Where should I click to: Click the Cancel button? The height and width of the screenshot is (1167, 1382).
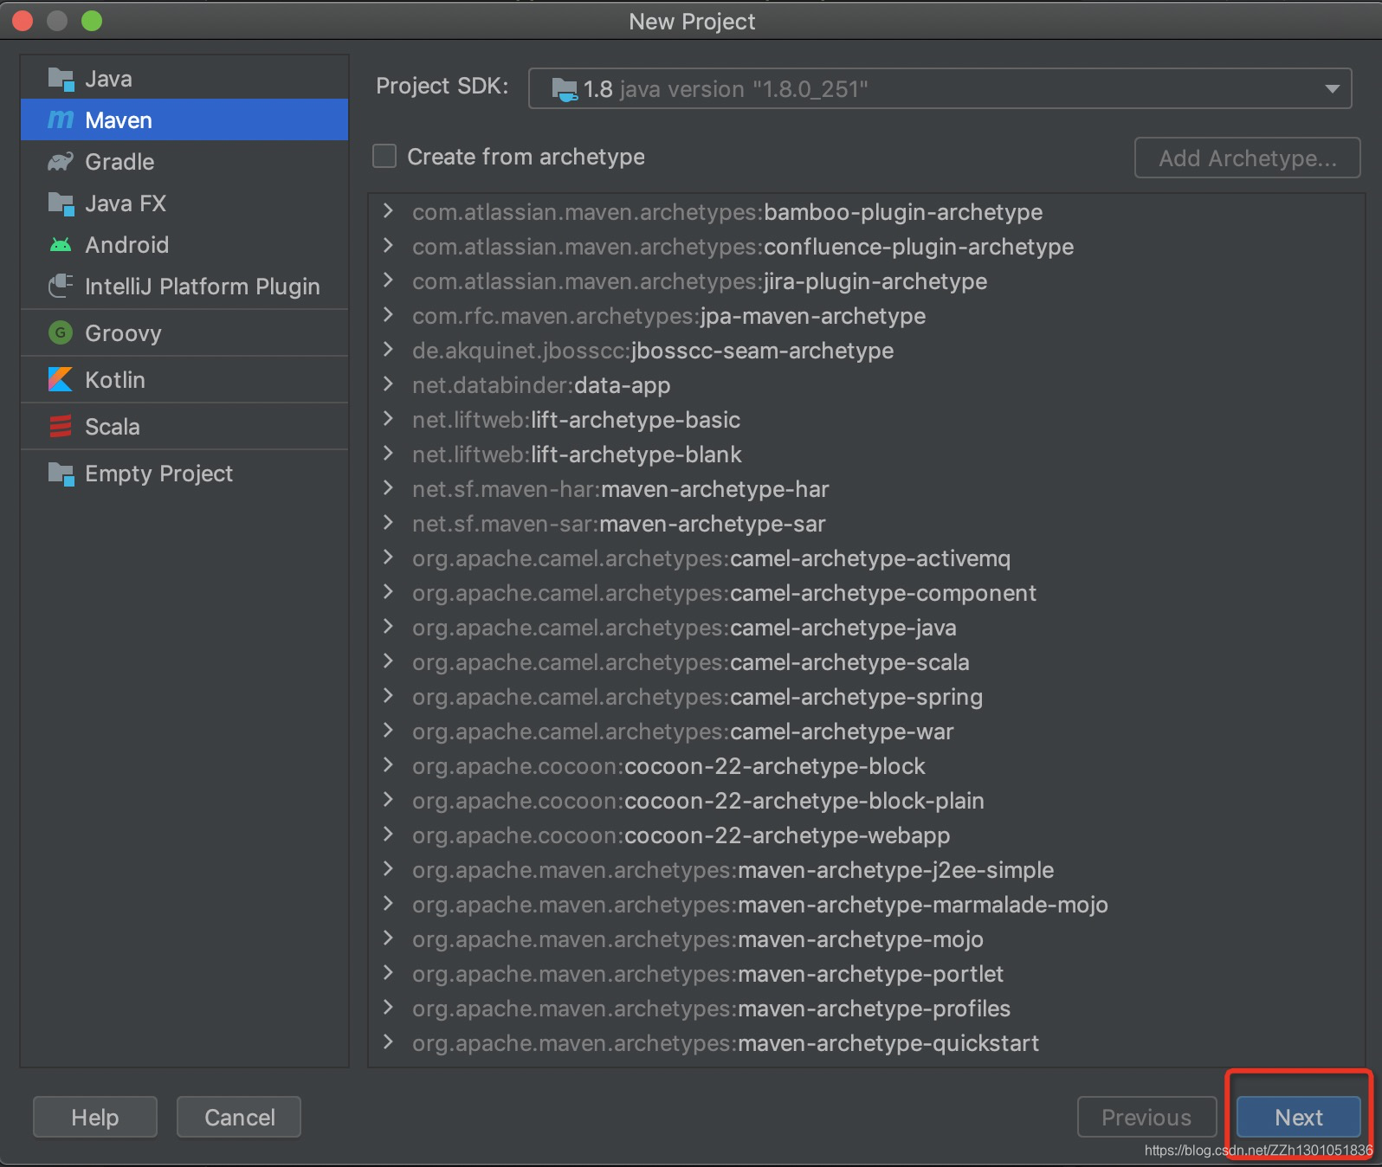click(x=239, y=1117)
